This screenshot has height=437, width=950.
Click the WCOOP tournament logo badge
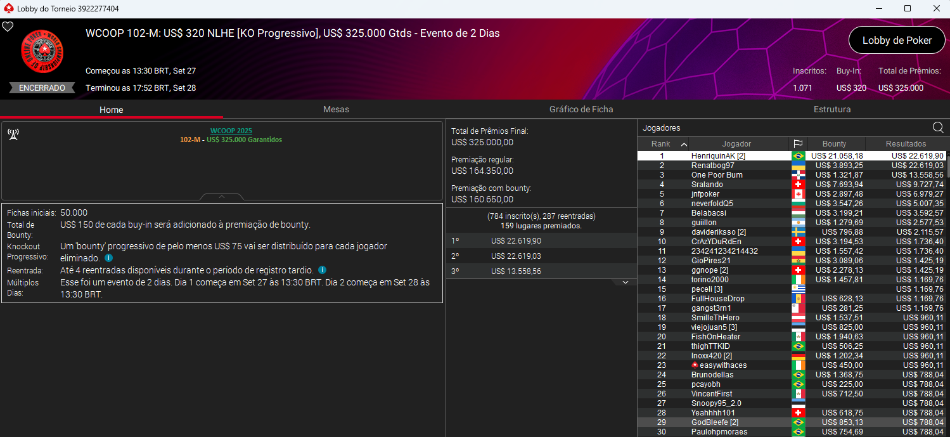[x=42, y=52]
